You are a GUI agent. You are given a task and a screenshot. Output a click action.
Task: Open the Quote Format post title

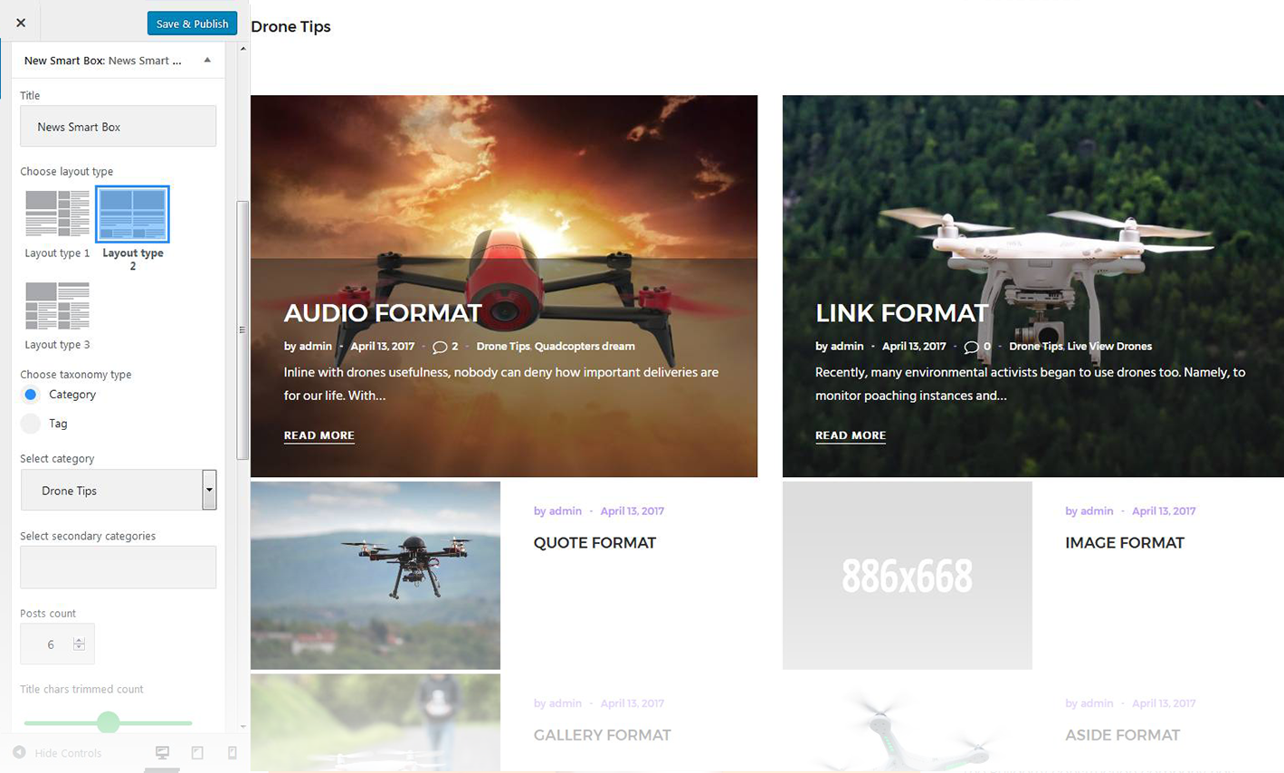pyautogui.click(x=594, y=543)
